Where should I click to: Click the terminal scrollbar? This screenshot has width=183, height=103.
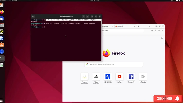pyautogui.click(x=102, y=40)
